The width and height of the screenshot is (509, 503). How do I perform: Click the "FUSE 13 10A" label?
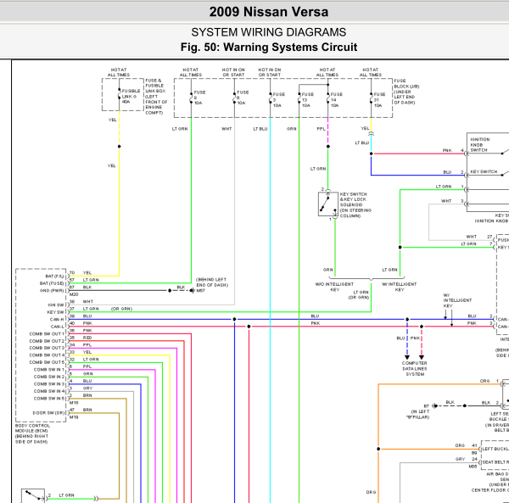coord(307,99)
